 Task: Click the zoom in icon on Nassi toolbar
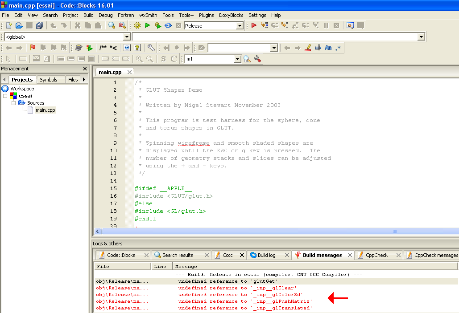click(x=139, y=59)
